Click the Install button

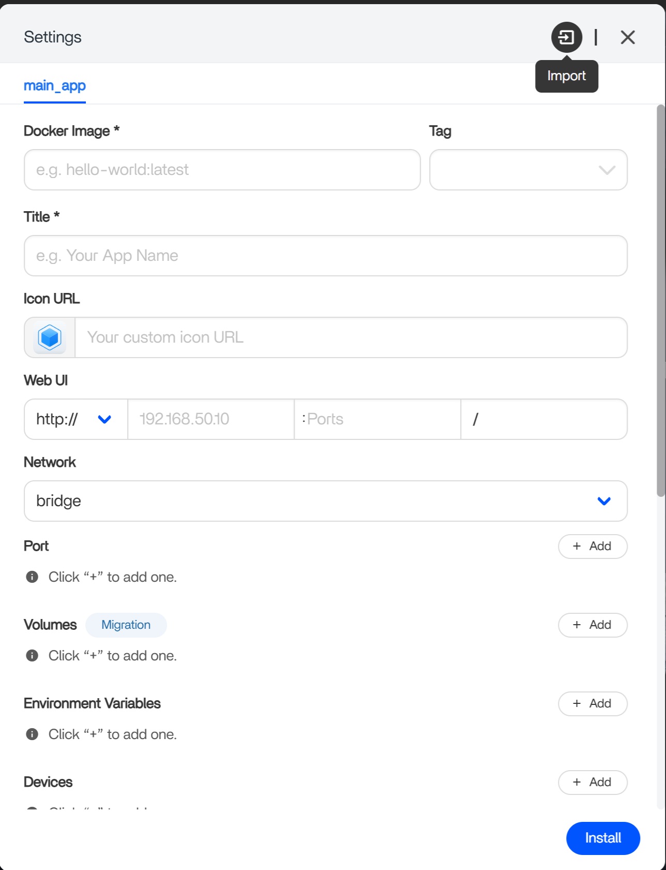point(603,838)
